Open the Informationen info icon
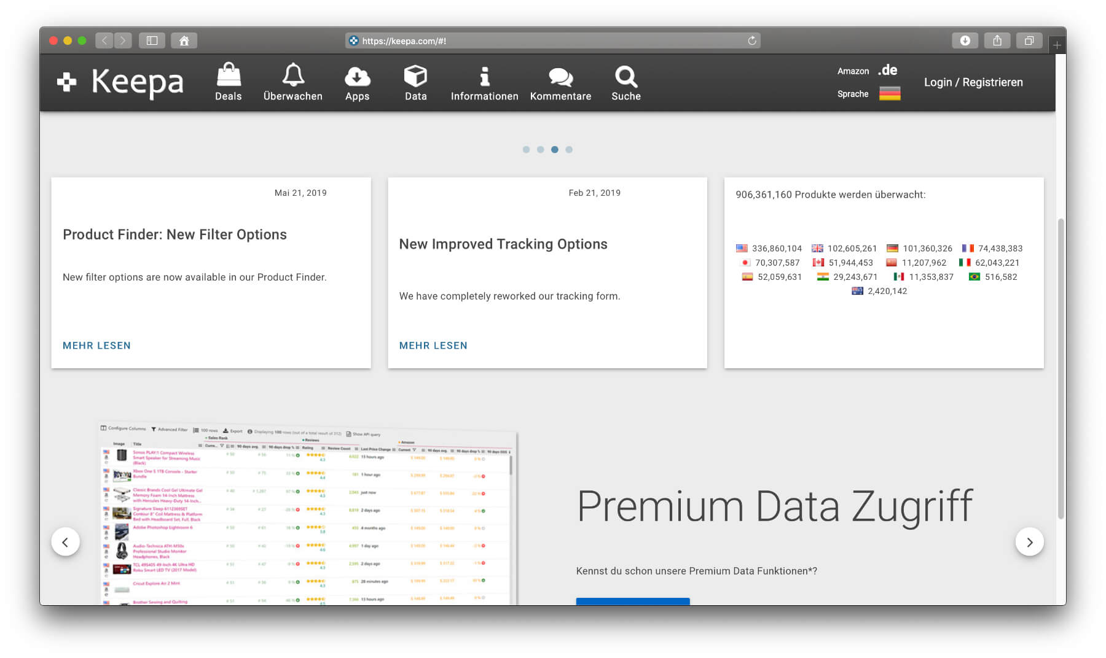 coord(484,76)
